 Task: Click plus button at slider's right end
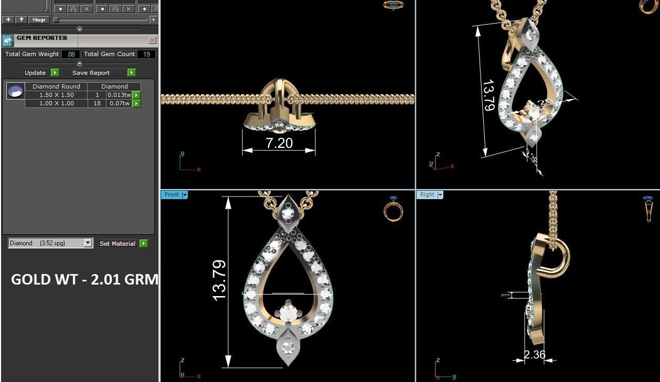point(153,20)
